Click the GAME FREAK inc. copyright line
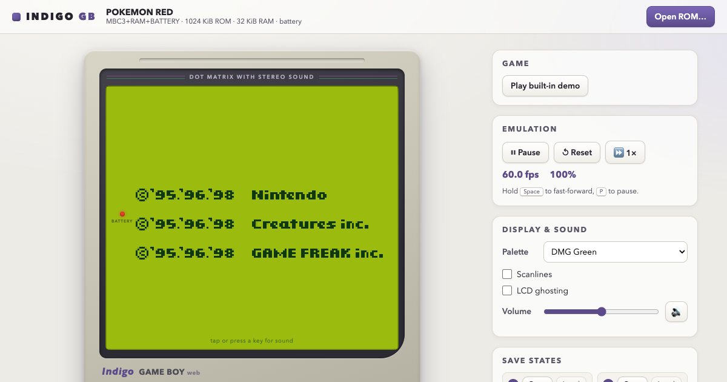 click(260, 253)
